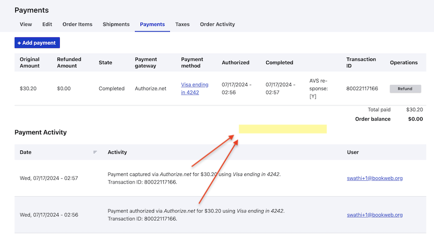Select the Wed, 07/17/2024 - 02:56 date
The width and height of the screenshot is (434, 239).
pos(49,215)
